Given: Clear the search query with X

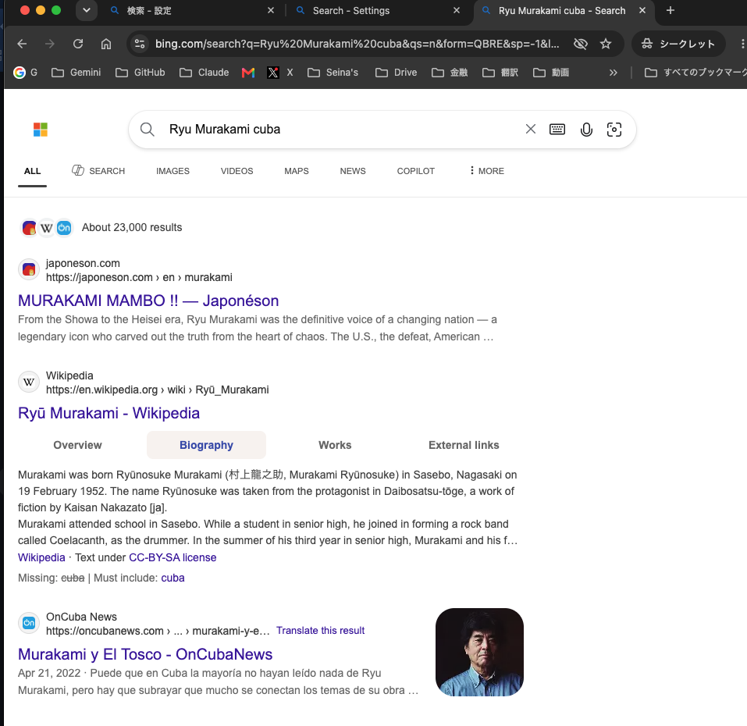Looking at the screenshot, I should [531, 129].
